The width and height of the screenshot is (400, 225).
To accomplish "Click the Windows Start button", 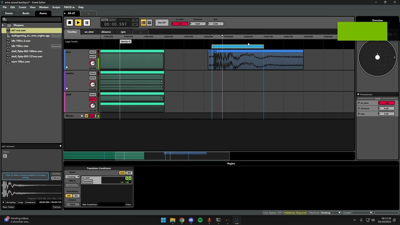I will tap(163, 220).
